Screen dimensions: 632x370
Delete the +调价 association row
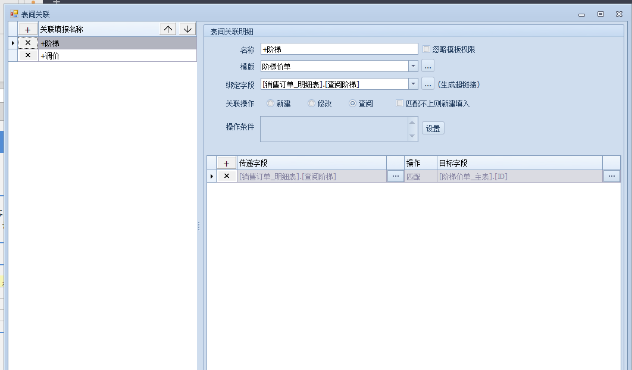coord(28,55)
